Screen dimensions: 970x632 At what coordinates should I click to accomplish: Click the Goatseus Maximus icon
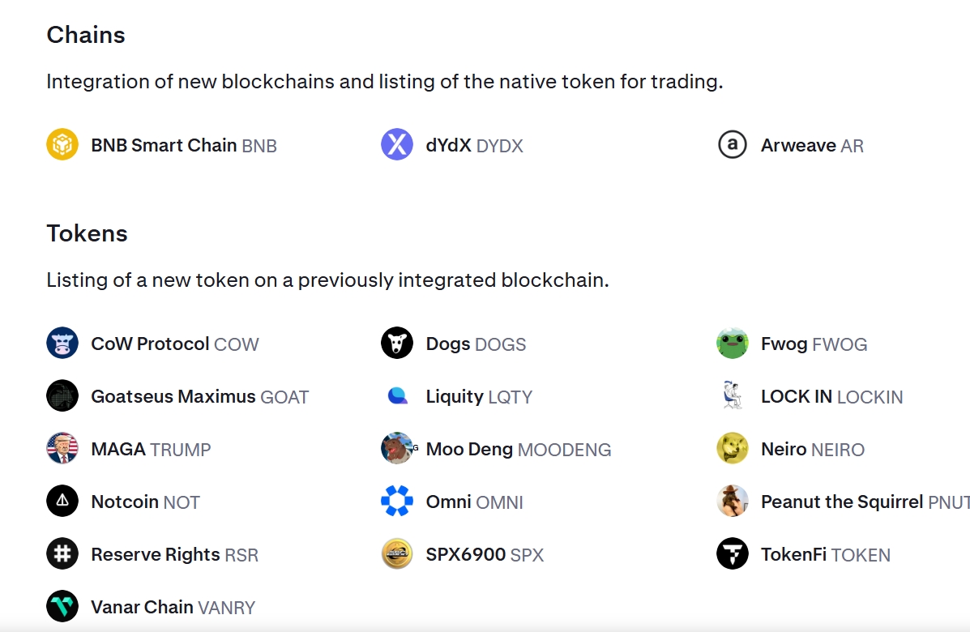(x=62, y=396)
